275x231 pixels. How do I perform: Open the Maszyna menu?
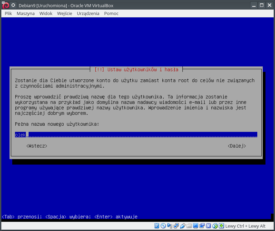(x=26, y=13)
